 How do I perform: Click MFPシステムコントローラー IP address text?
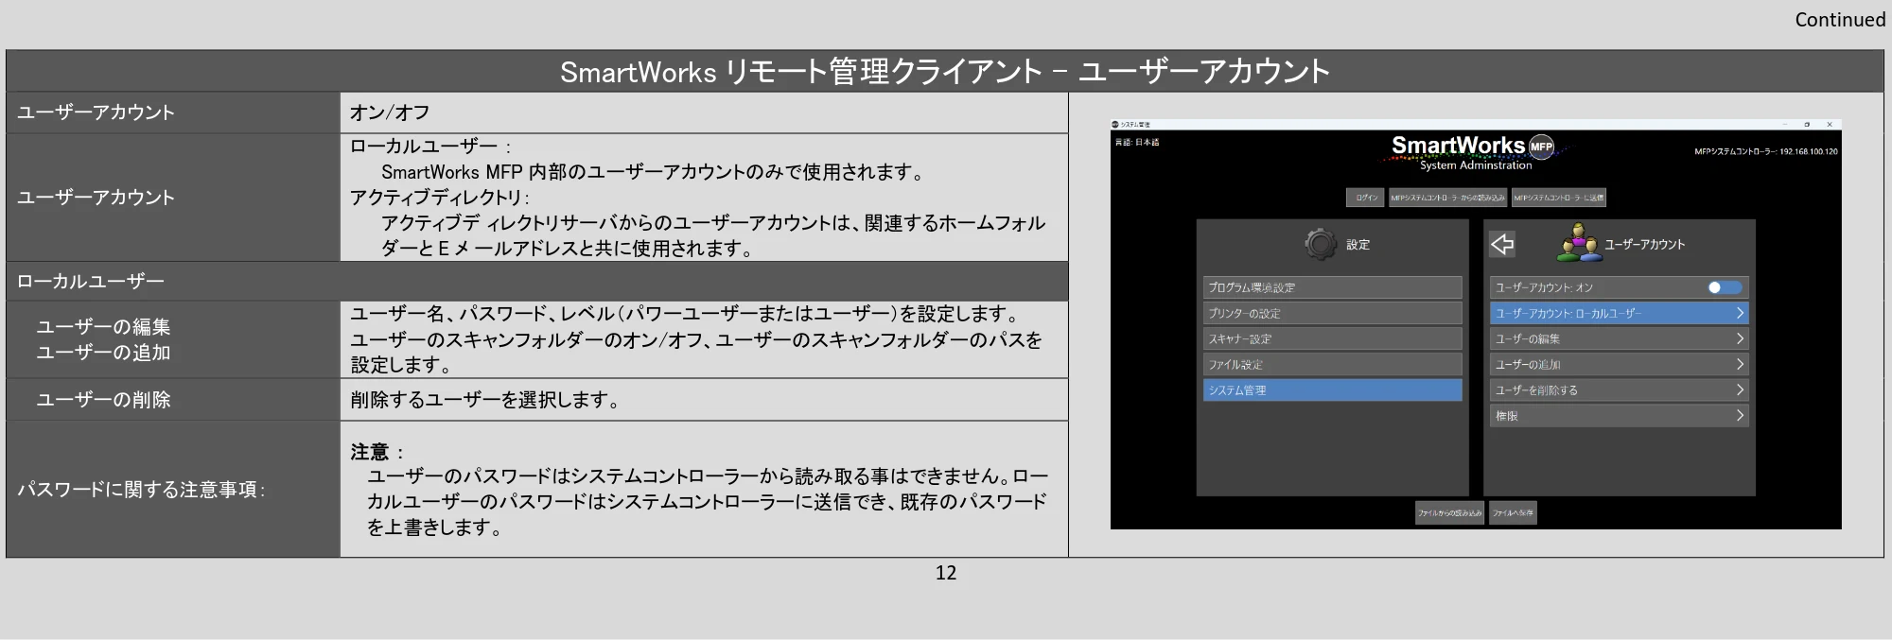pos(1766,151)
